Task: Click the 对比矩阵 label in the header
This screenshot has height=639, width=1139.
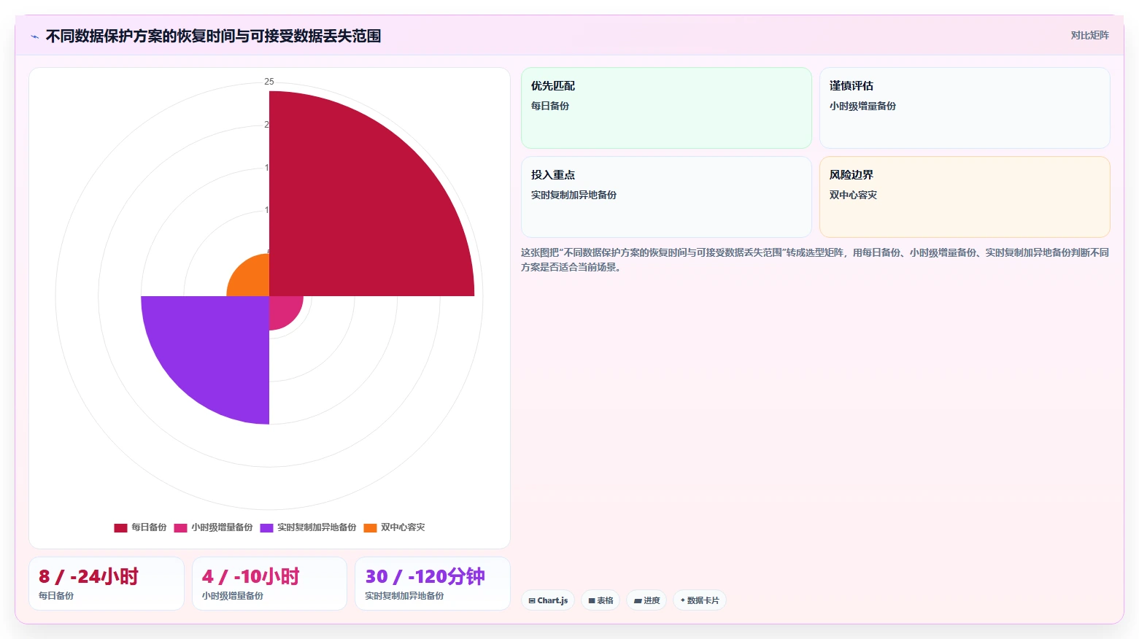Action: 1089,36
